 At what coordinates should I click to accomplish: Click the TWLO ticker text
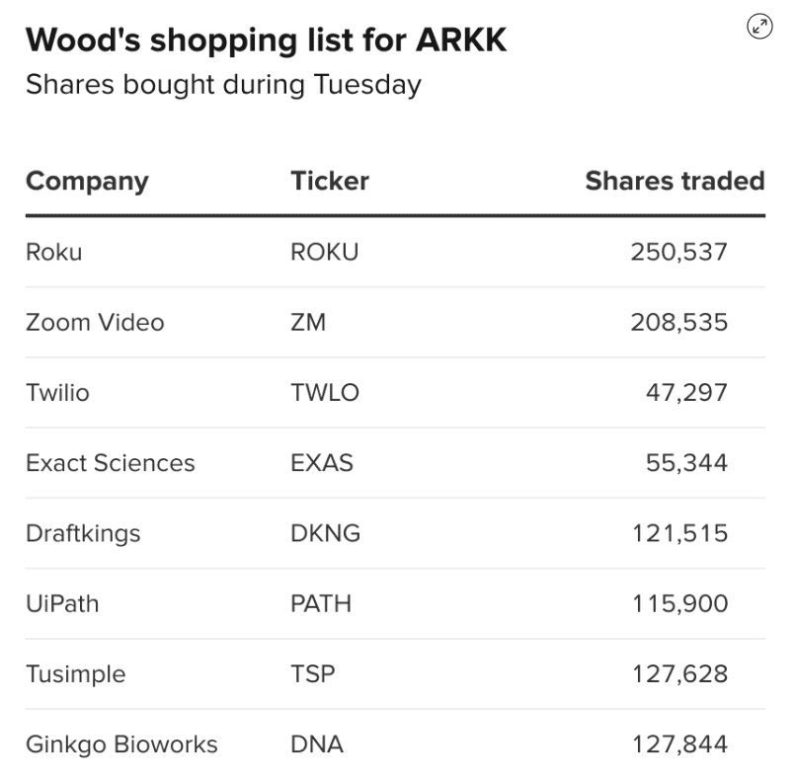coord(325,393)
